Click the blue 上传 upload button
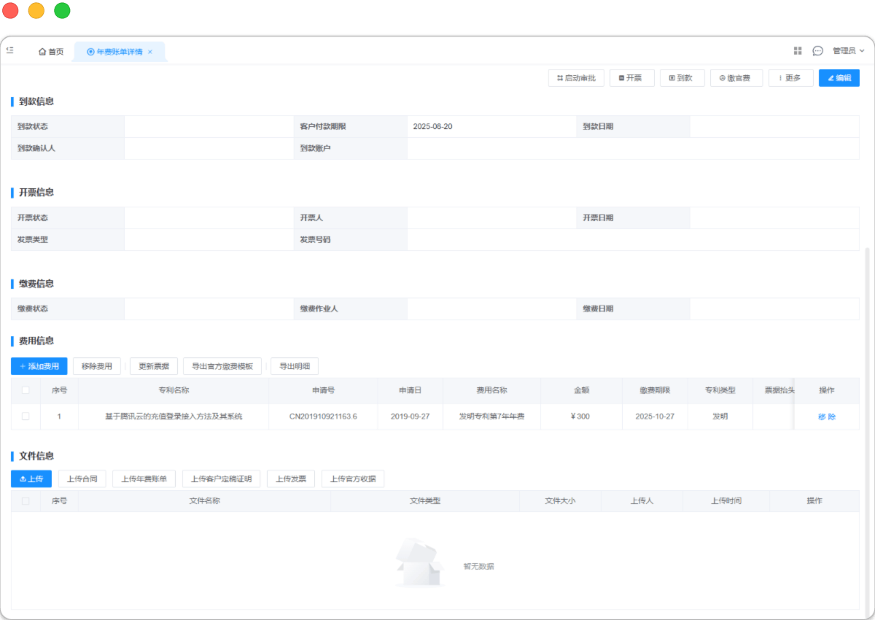Image resolution: width=875 pixels, height=620 pixels. [x=31, y=479]
